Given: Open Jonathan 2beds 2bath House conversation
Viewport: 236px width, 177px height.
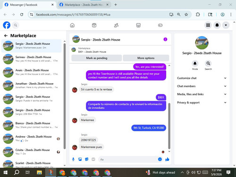Looking at the screenshot, I should [32, 85].
